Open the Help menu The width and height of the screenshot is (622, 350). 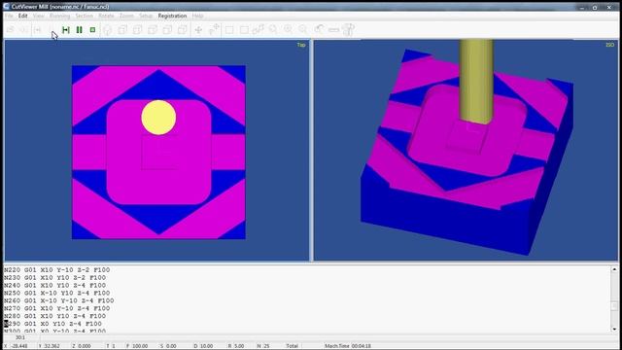pos(197,16)
